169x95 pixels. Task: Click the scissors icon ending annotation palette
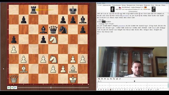pyautogui.click(x=158, y=89)
